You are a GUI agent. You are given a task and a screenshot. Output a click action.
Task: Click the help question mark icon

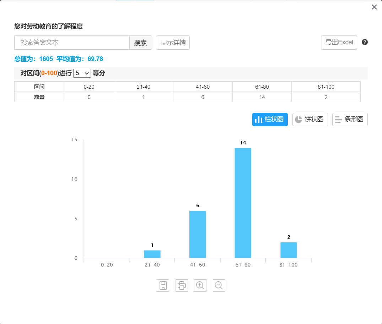coord(365,42)
